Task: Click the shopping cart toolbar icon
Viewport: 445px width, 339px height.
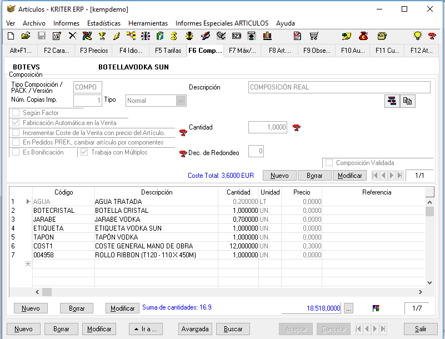Action: tap(314, 36)
